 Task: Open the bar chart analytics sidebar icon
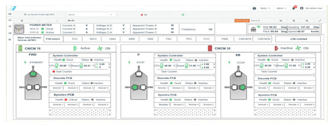coord(10,33)
